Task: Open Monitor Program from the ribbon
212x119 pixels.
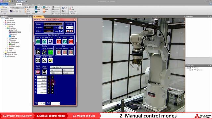Action: point(73,12)
